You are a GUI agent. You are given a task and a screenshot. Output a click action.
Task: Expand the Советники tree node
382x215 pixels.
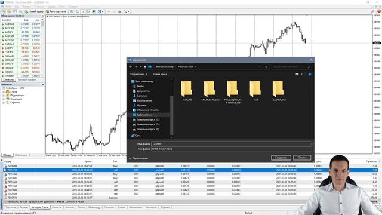click(x=4, y=99)
